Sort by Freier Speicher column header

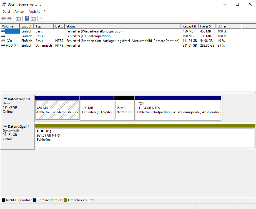(207, 26)
